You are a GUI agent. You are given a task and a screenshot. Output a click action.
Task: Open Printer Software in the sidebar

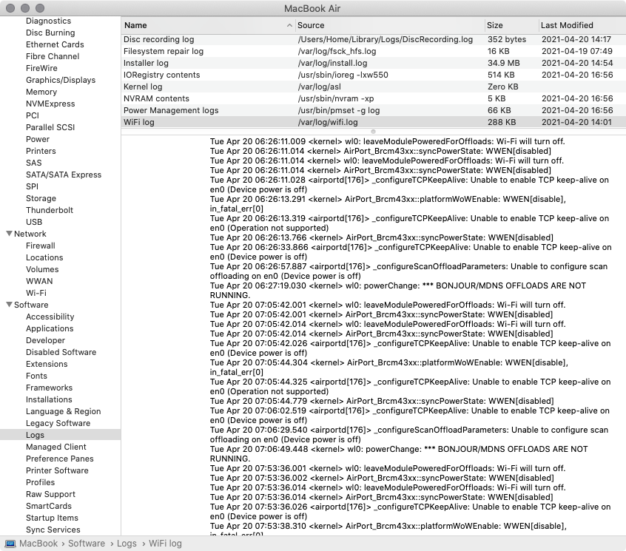pyautogui.click(x=57, y=470)
